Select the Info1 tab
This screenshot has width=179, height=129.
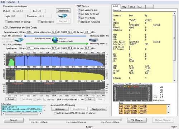(x=116, y=6)
